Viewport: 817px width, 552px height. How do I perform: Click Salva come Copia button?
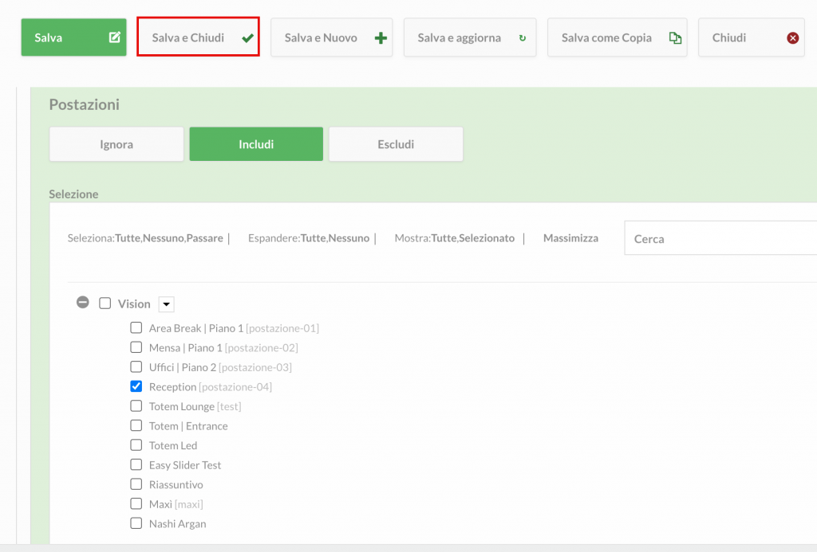[x=617, y=37]
